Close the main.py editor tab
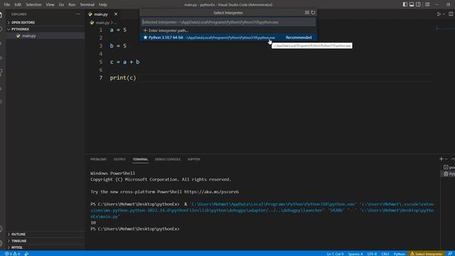 (x=116, y=14)
